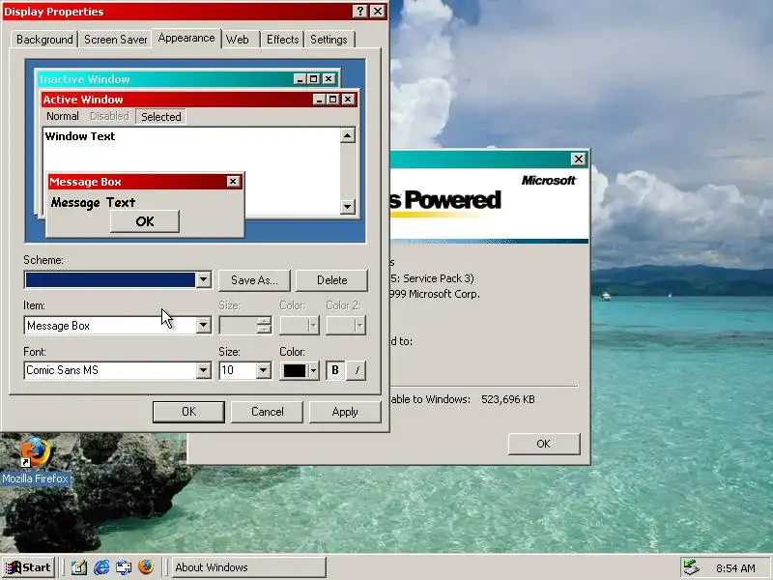Screen dimensions: 773x580
Task: Open the Font dropdown with Comic Sans MS
Action: tap(203, 370)
